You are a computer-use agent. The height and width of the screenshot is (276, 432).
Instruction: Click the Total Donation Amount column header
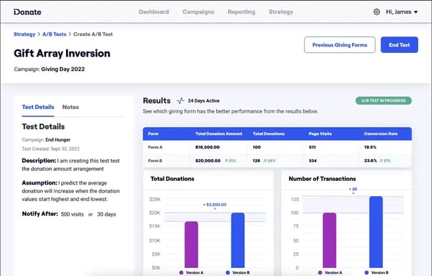[x=219, y=134]
